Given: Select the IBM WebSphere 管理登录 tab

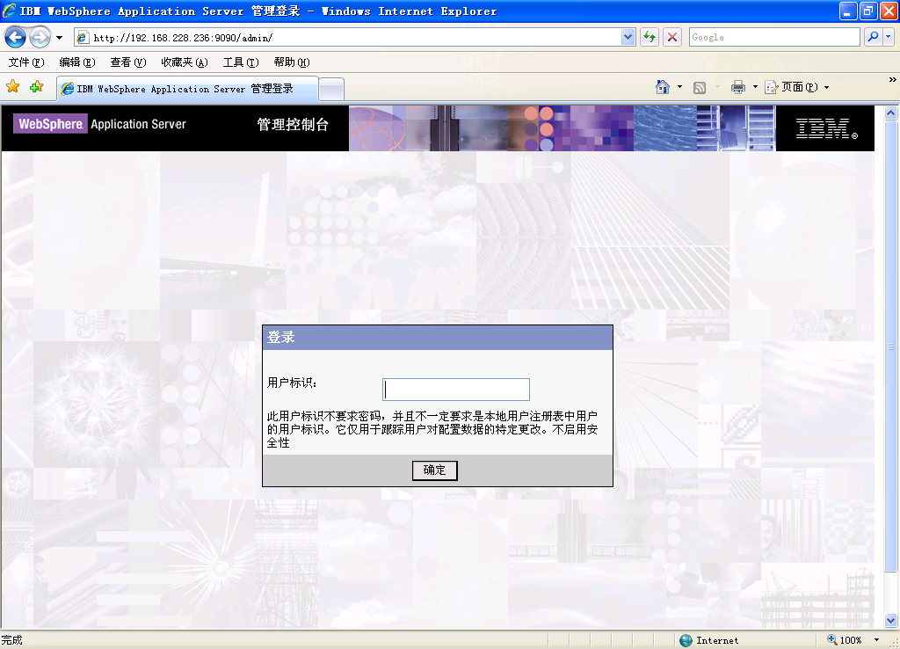Looking at the screenshot, I should click(185, 89).
